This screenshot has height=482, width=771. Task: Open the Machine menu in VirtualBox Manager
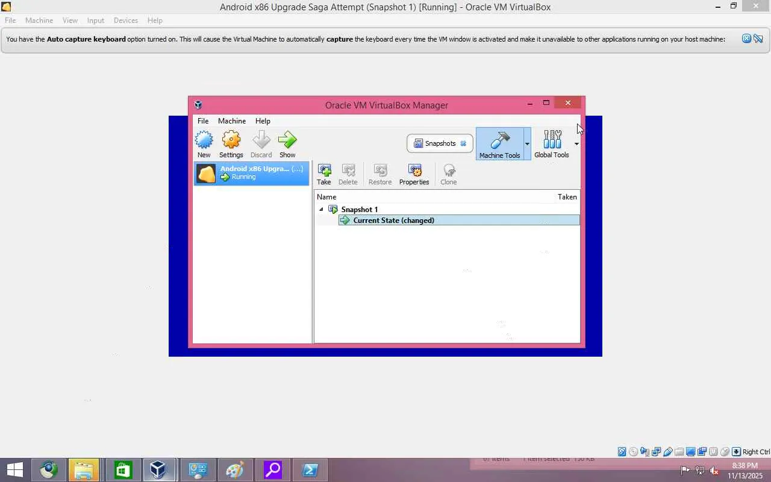point(232,121)
